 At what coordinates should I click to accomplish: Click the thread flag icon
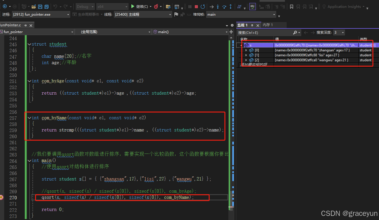[x=176, y=14]
